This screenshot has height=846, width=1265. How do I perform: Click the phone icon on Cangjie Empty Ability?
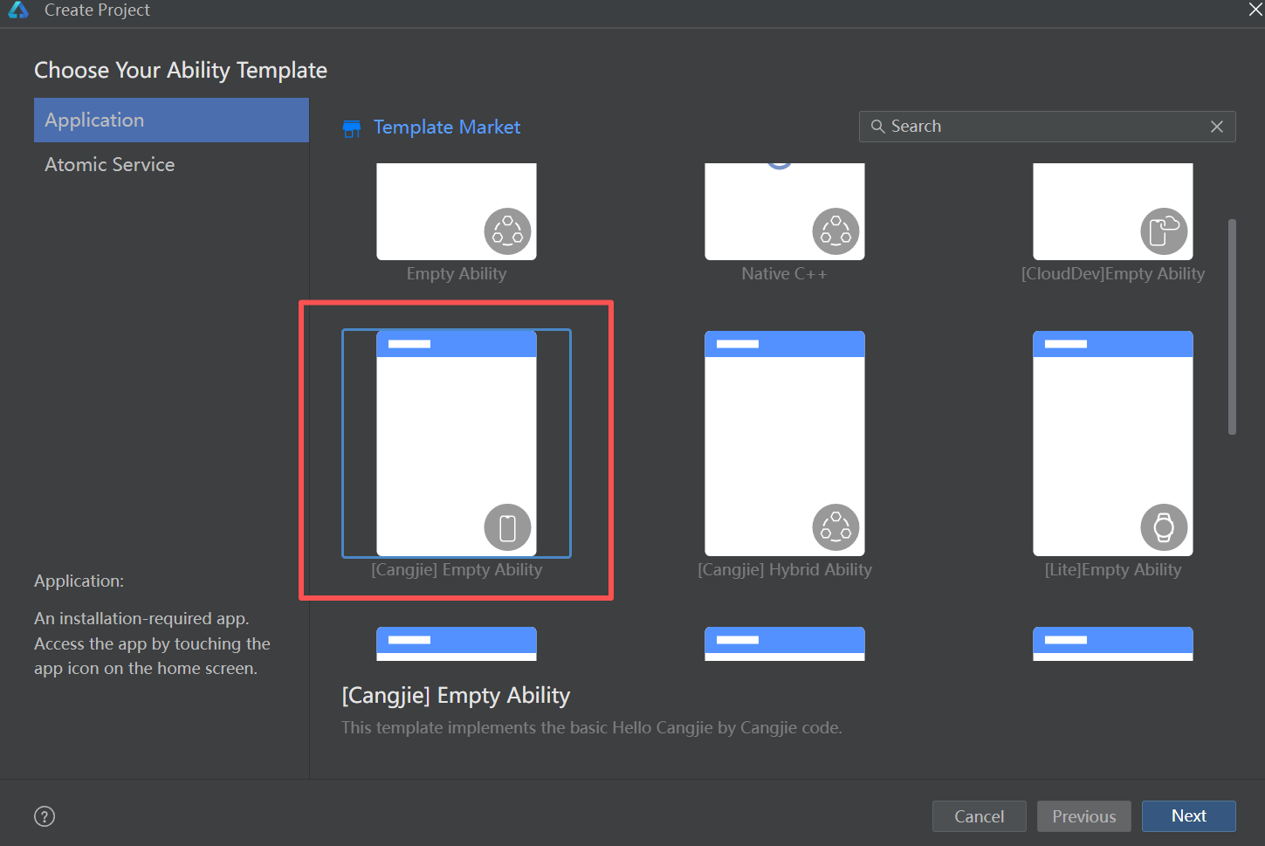click(508, 527)
